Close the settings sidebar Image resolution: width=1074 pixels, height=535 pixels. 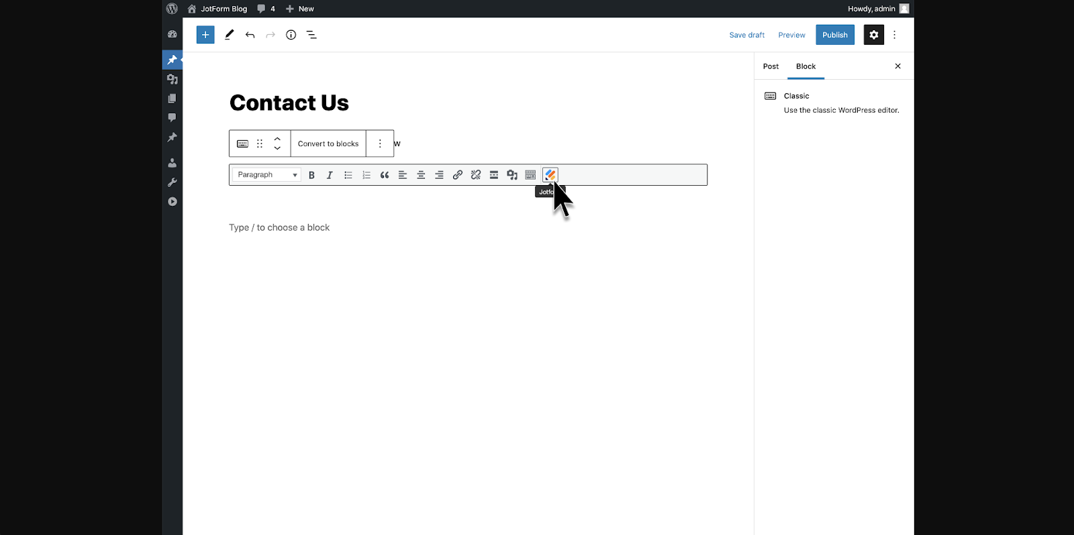897,66
